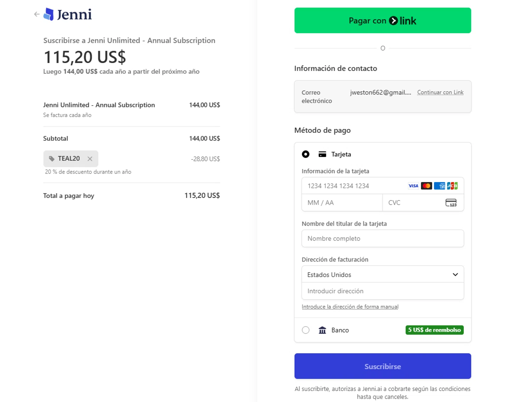
Task: Click the credit card icon beside Tarjeta
Action: coord(322,154)
